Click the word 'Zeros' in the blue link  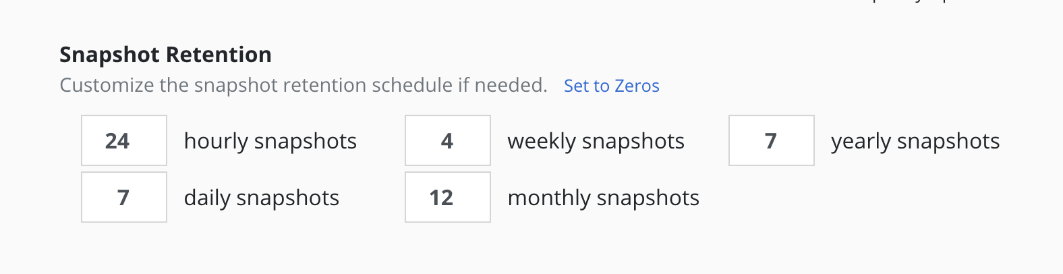tap(637, 86)
